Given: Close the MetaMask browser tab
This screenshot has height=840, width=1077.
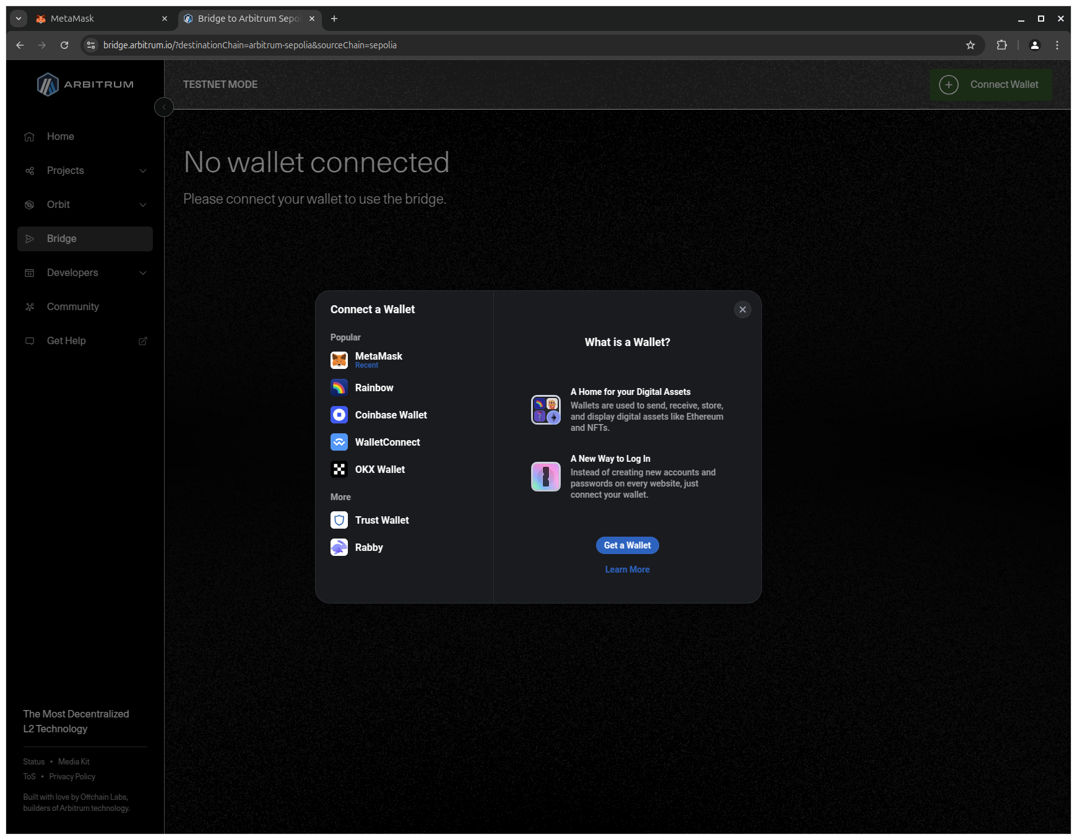Looking at the screenshot, I should [x=165, y=19].
